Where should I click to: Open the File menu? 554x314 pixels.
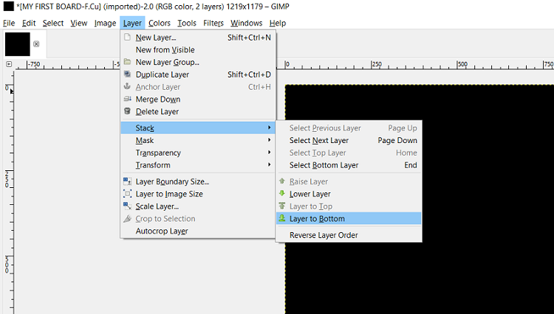[x=9, y=24]
